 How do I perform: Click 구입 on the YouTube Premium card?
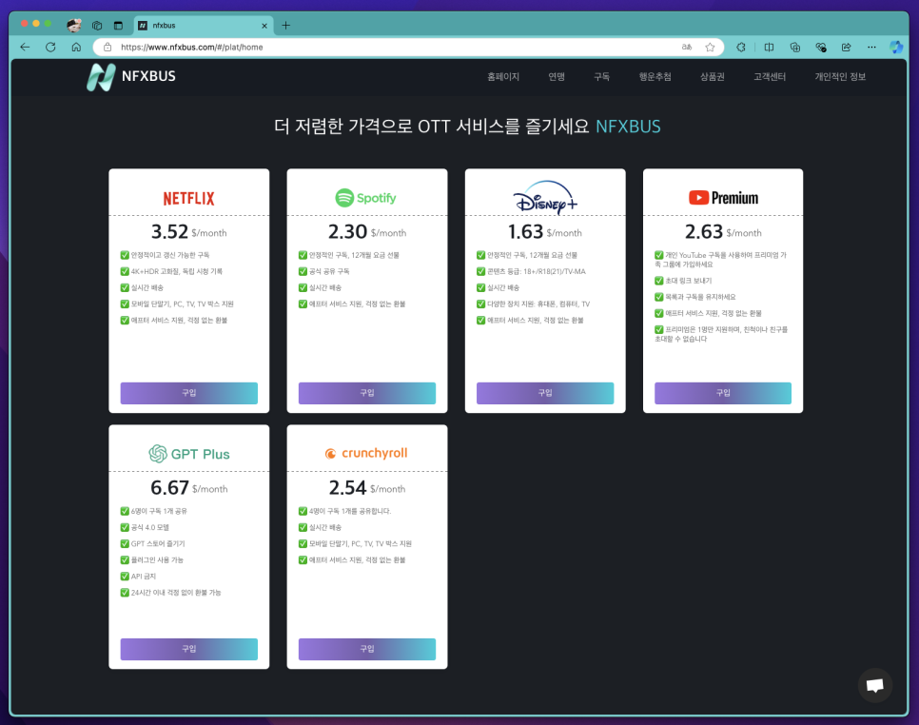tap(723, 393)
